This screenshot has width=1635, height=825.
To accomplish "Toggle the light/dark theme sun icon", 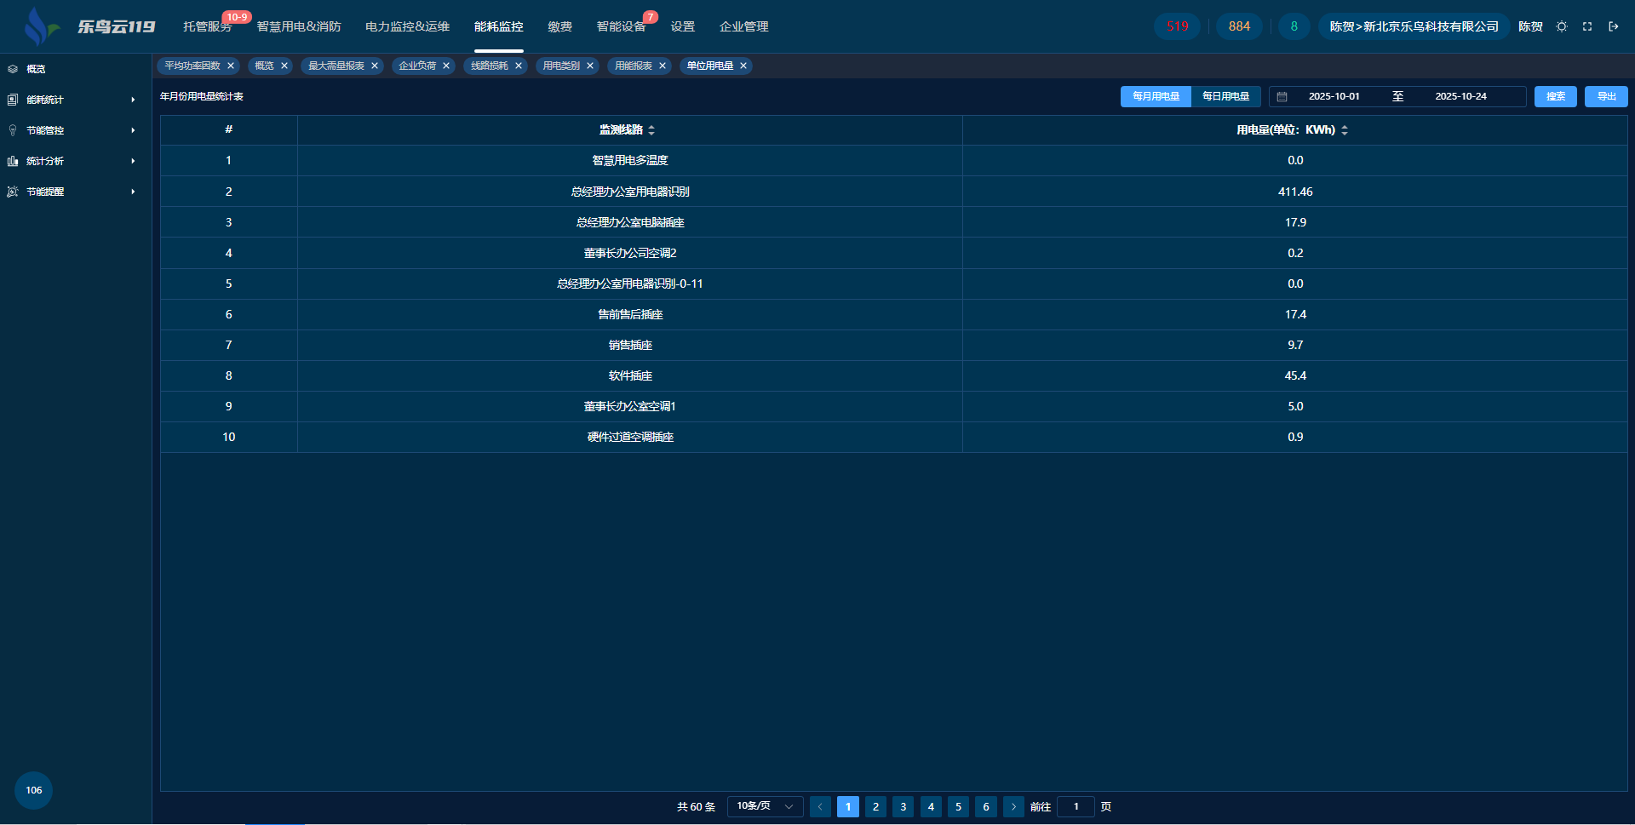I will pos(1561,26).
